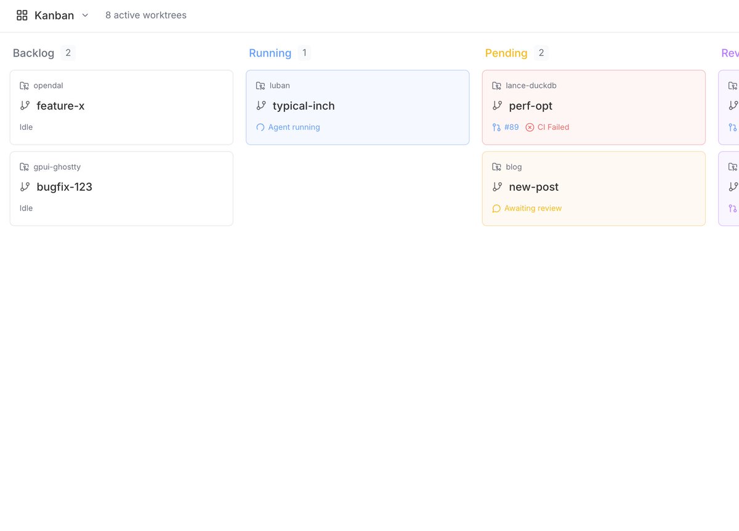Click branch icon beside typical-inch
The width and height of the screenshot is (739, 531).
(261, 106)
